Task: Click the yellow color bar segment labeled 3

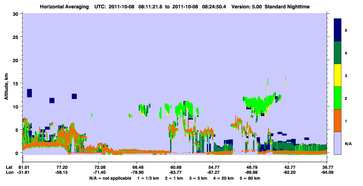Action: (x=338, y=75)
